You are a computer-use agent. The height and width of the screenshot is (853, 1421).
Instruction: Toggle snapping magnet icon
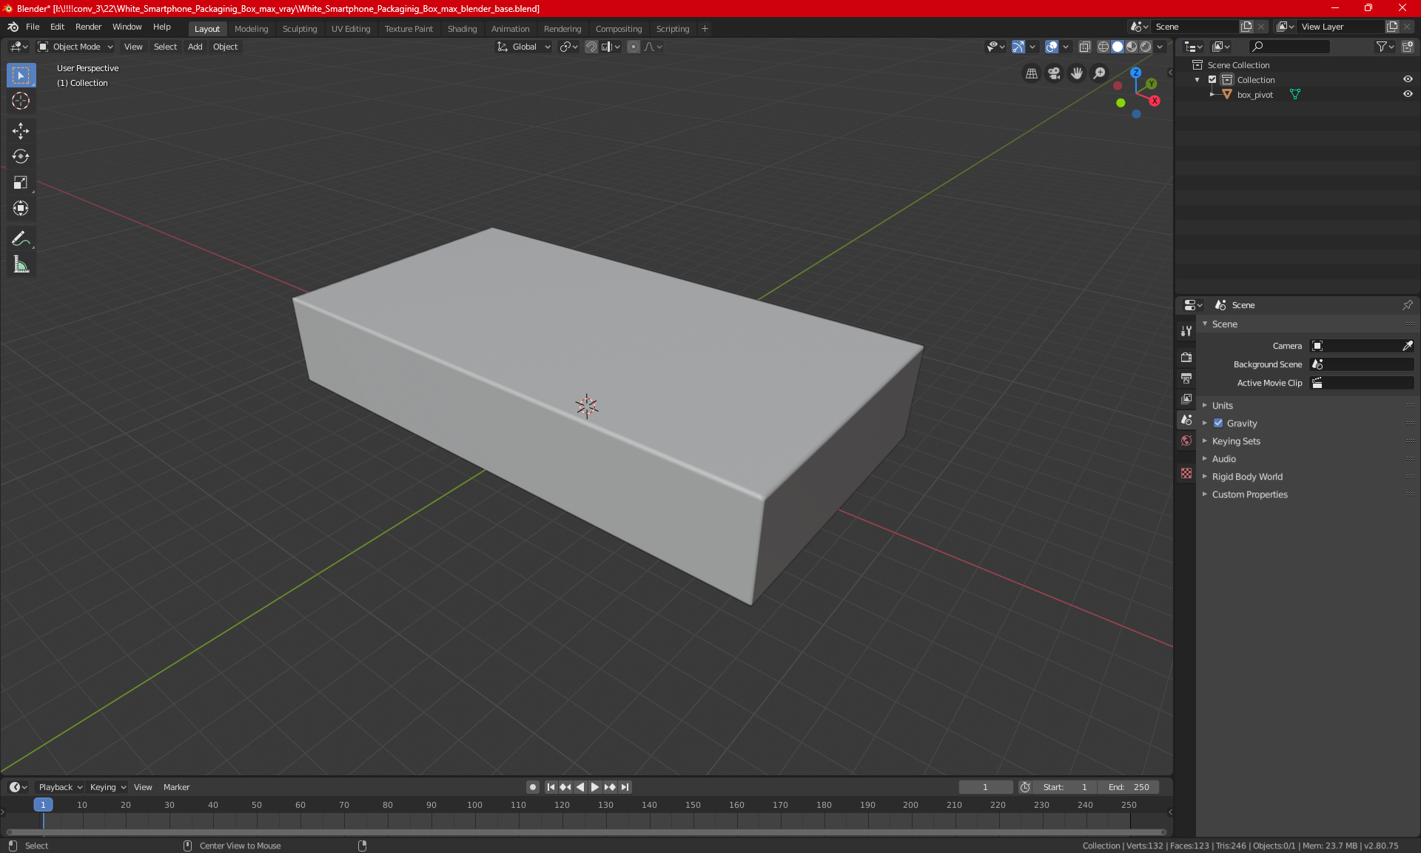(x=591, y=47)
